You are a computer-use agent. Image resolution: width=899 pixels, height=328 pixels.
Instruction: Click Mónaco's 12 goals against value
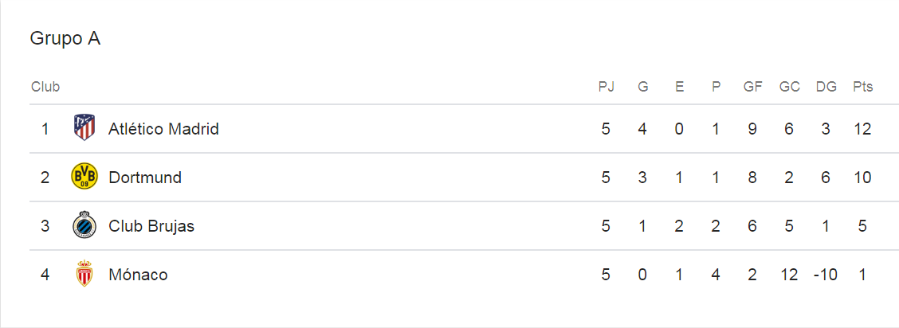(x=789, y=275)
